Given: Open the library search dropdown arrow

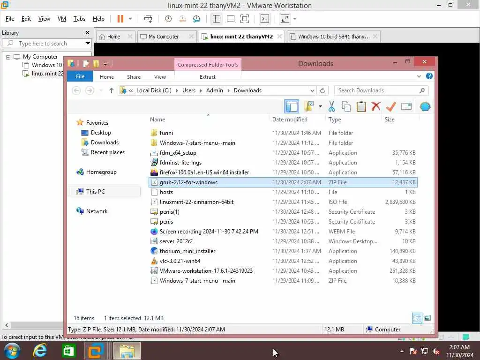Looking at the screenshot, I should tap(88, 43).
